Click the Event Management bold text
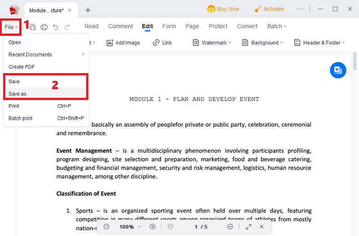Viewport: 359px width, 236px height. [84, 151]
